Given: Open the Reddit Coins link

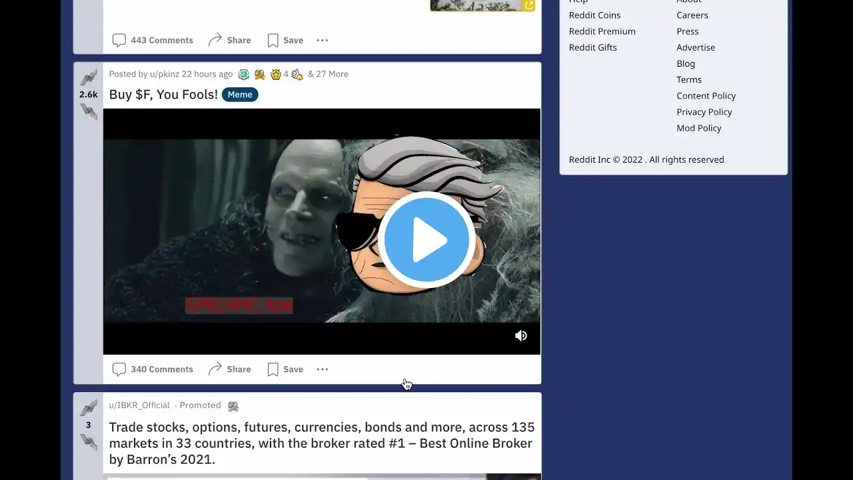Looking at the screenshot, I should click(x=594, y=15).
